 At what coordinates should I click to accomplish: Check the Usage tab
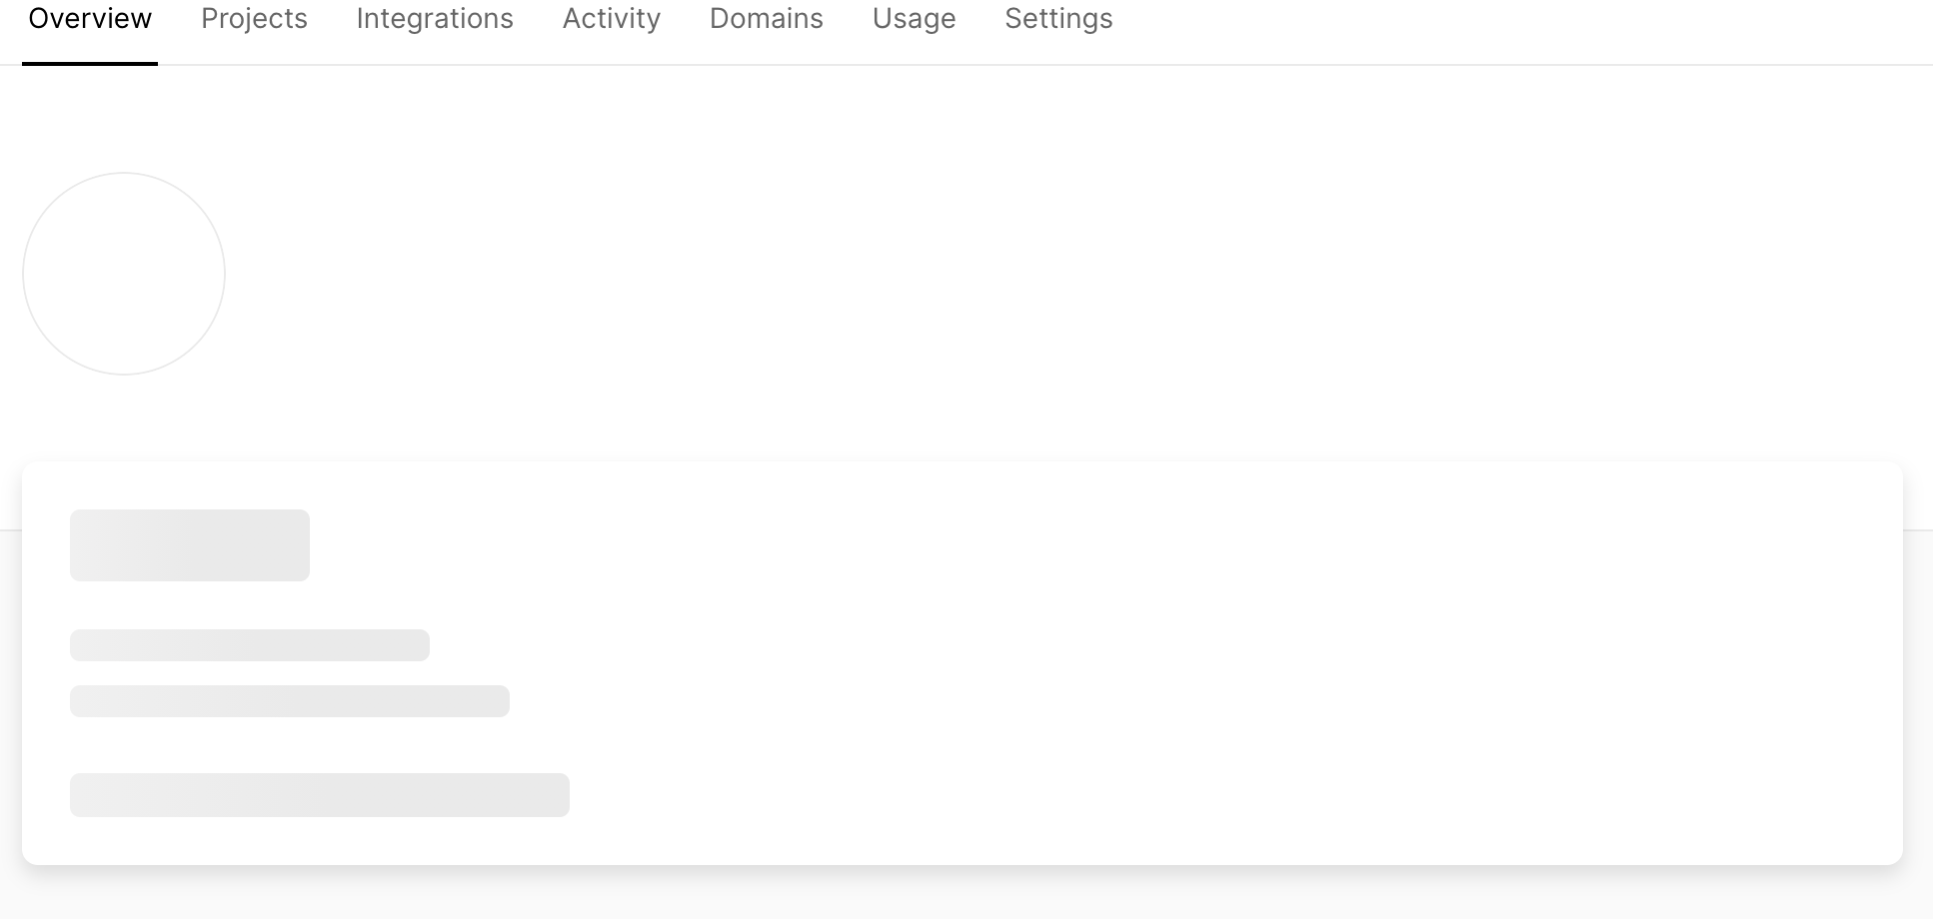913,18
